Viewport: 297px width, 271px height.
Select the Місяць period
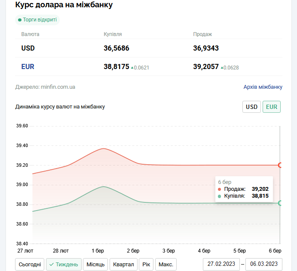(95, 264)
